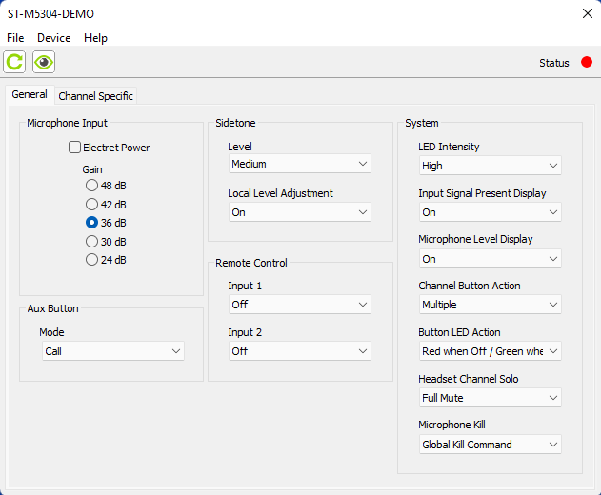Image resolution: width=601 pixels, height=495 pixels.
Task: Open the Channel Button Action dropdown
Action: (x=490, y=305)
